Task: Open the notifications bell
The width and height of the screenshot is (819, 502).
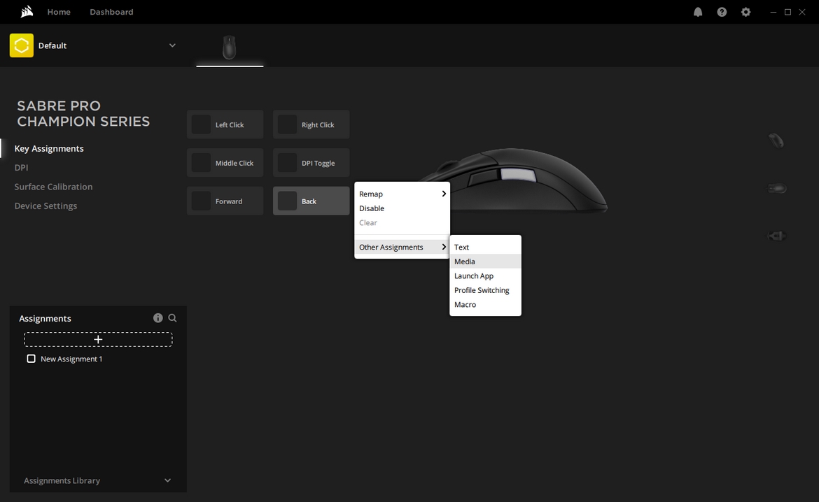Action: click(x=698, y=12)
